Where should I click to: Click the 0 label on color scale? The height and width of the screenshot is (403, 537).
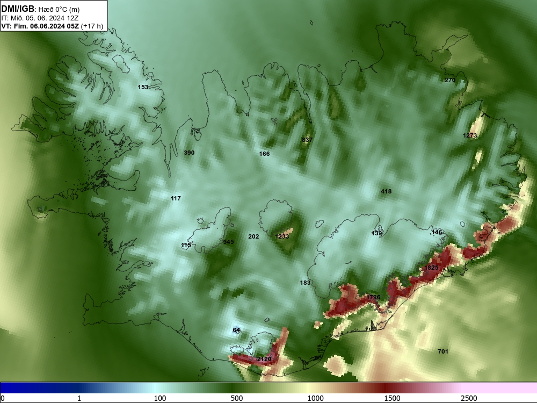click(3, 398)
